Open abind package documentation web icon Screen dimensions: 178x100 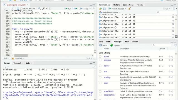click(169, 56)
